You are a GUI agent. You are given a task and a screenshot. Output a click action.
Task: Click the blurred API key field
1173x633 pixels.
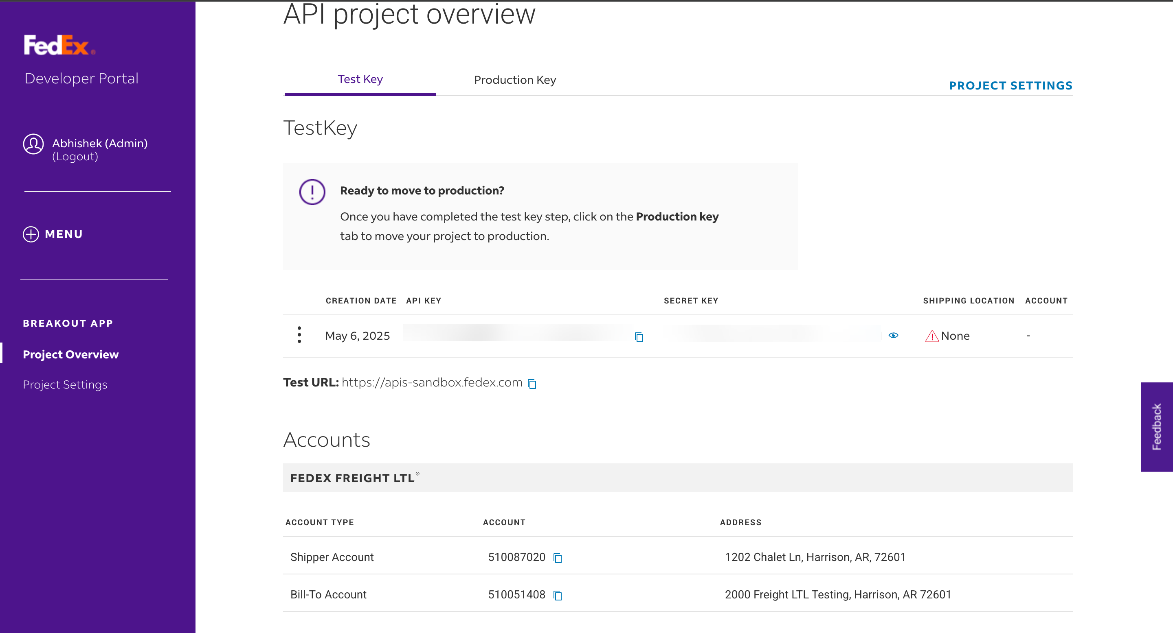514,333
